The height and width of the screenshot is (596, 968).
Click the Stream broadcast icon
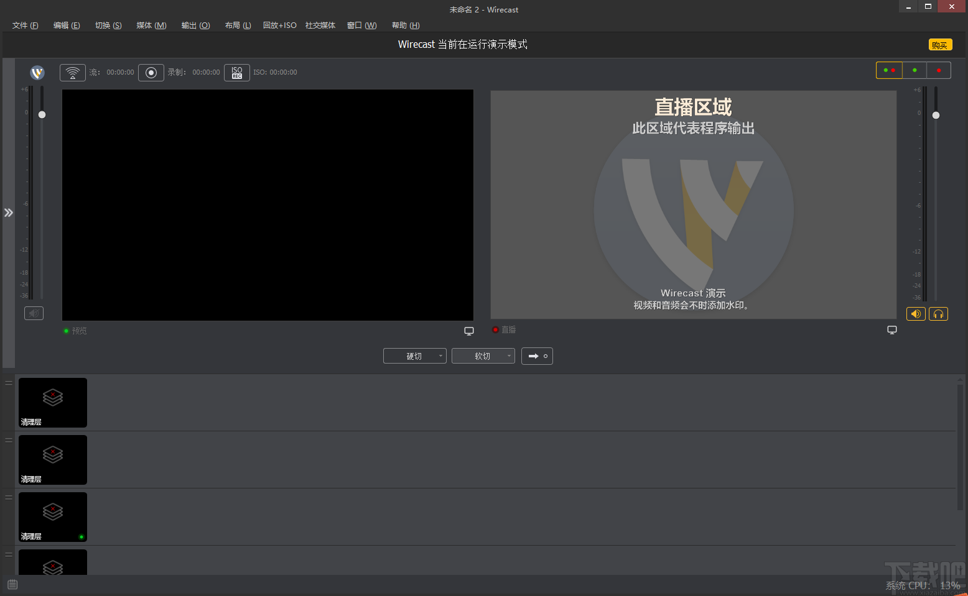[x=72, y=72]
